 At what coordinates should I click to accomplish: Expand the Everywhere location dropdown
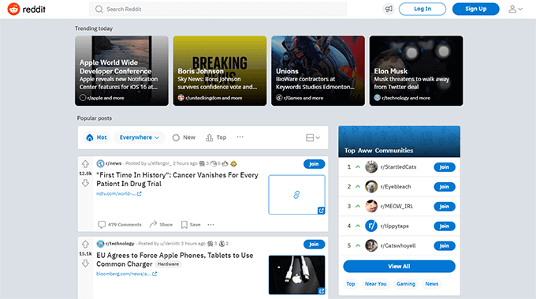pos(140,137)
